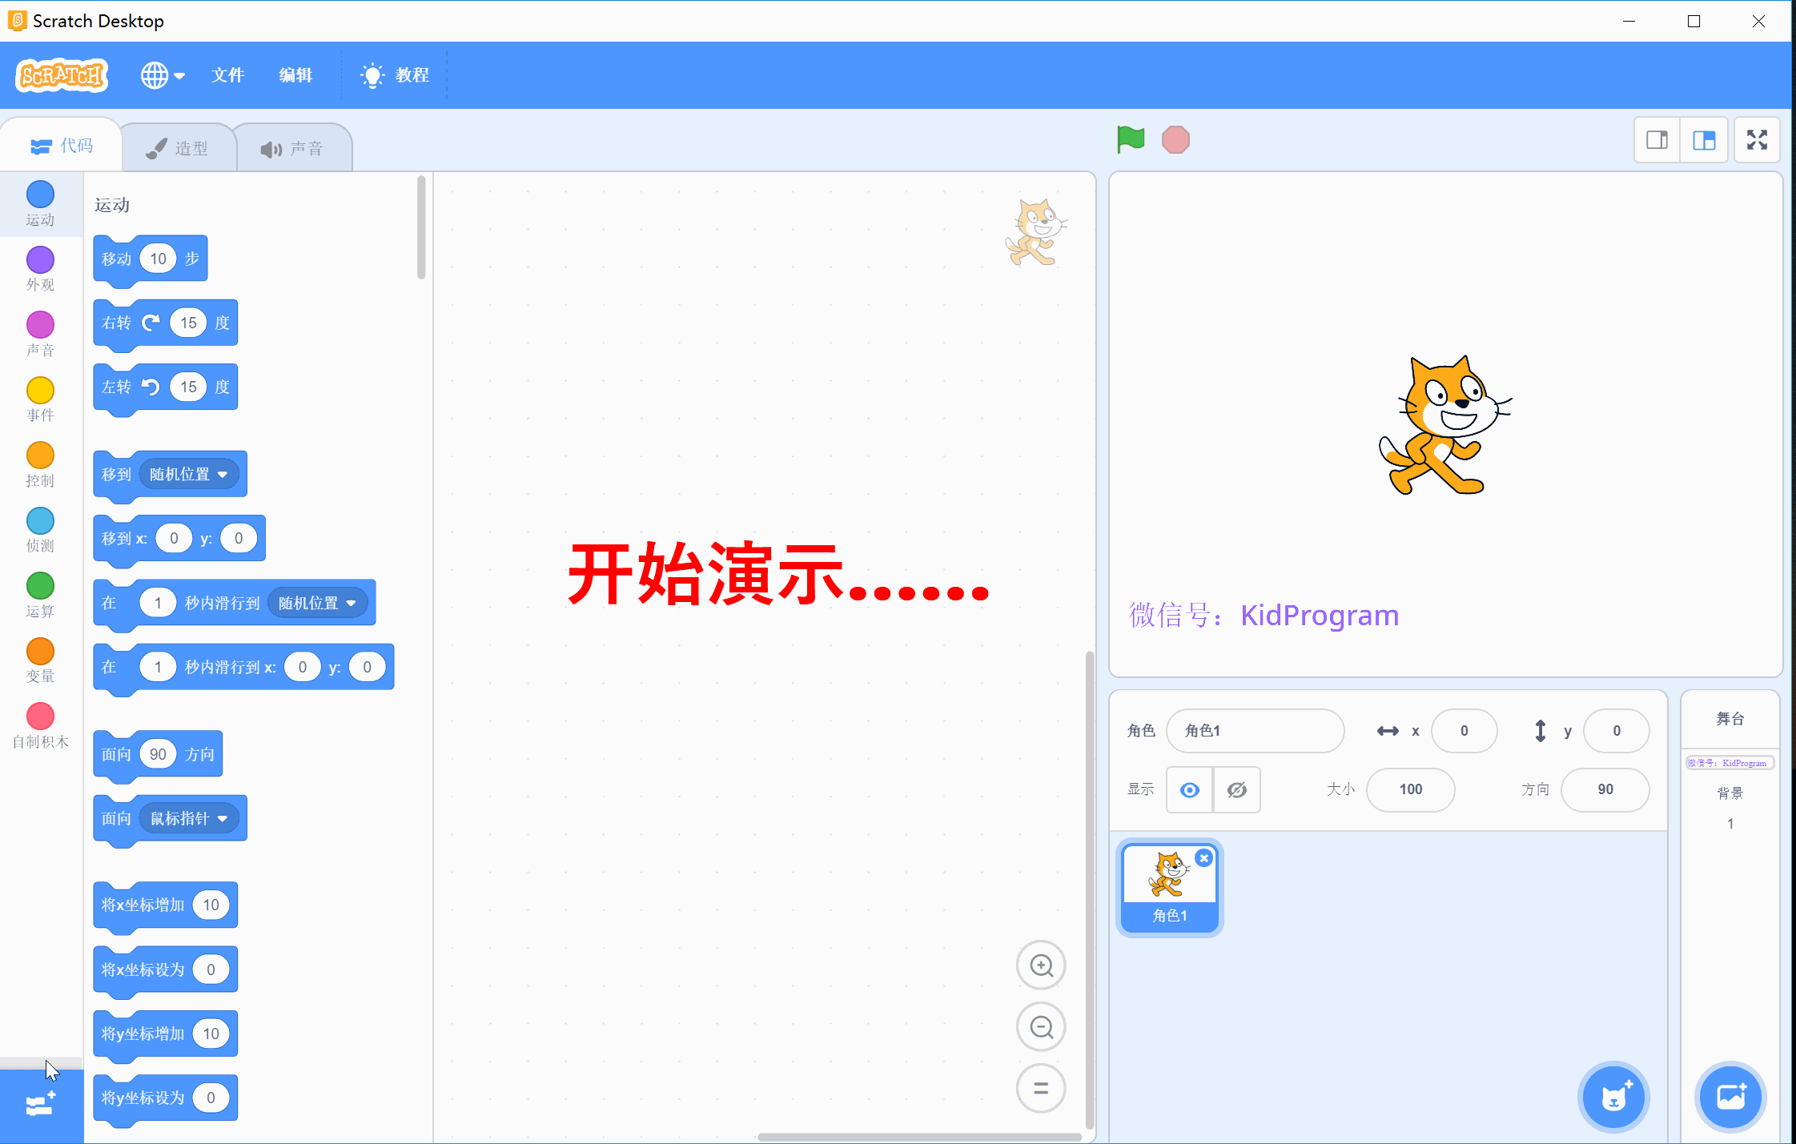
Task: Open the 随机位置 dropdown in 移到 block
Action: pyautogui.click(x=189, y=475)
